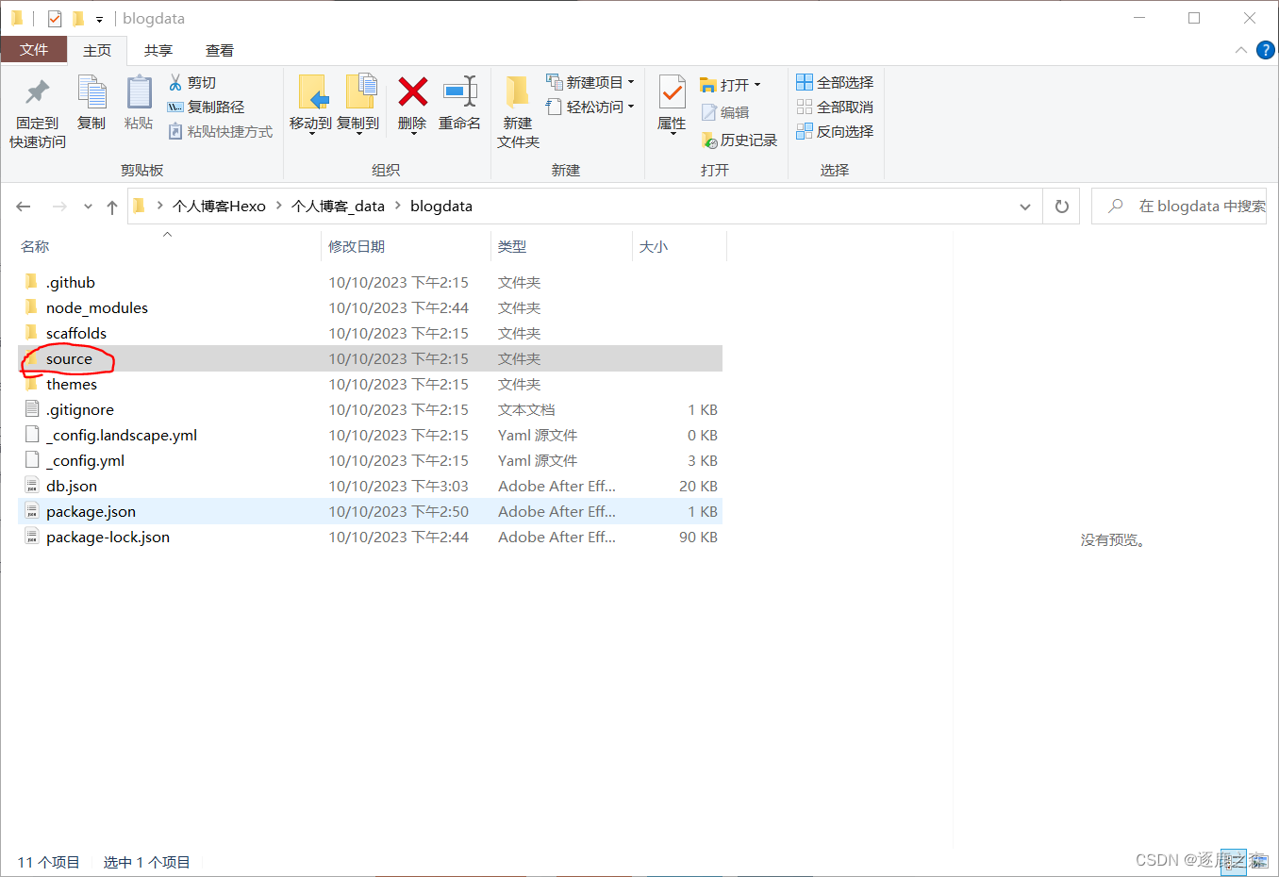
Task: Switch to the 查看 ribbon tab
Action: pos(219,50)
